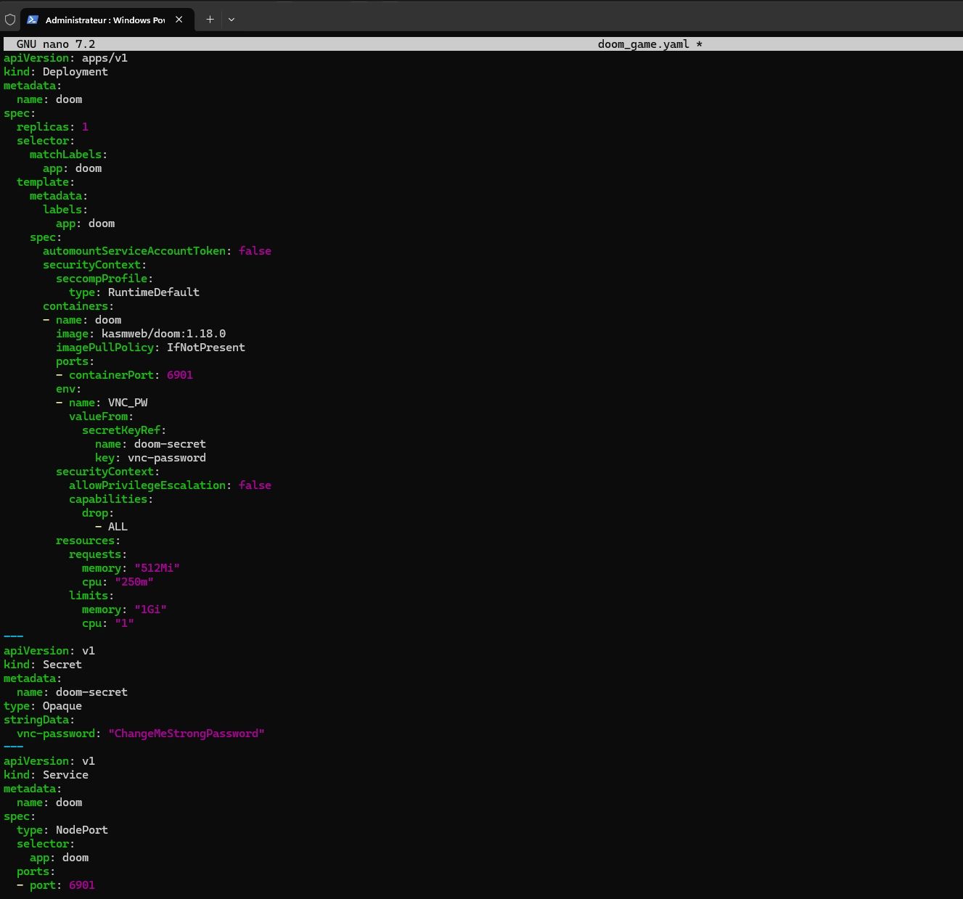The width and height of the screenshot is (963, 899).
Task: Click 'automountServiceAccountToken: false' line
Action: (x=157, y=251)
